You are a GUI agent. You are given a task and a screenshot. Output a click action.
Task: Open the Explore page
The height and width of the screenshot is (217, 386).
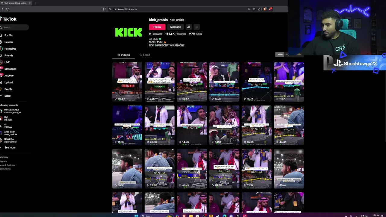point(9,42)
